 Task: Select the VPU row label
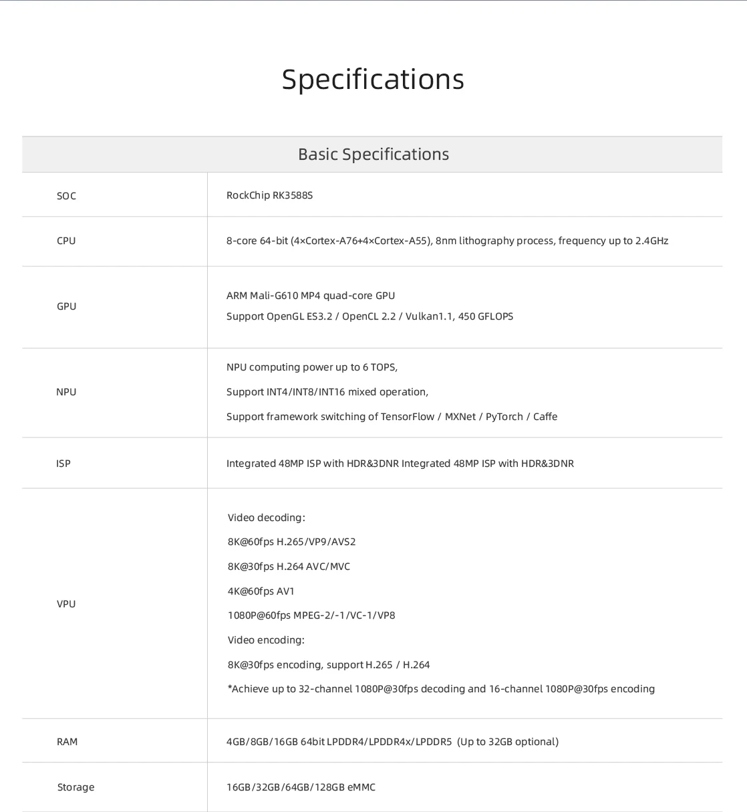(x=66, y=604)
